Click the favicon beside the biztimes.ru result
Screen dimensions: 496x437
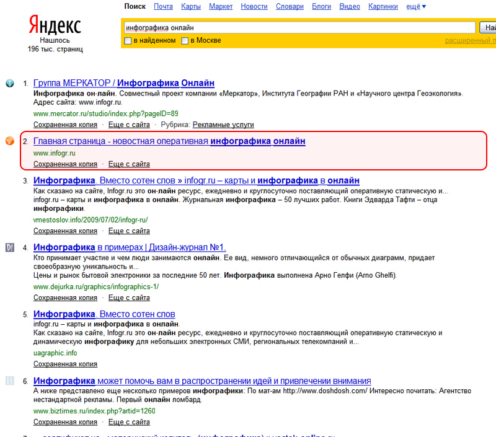[x=10, y=380]
